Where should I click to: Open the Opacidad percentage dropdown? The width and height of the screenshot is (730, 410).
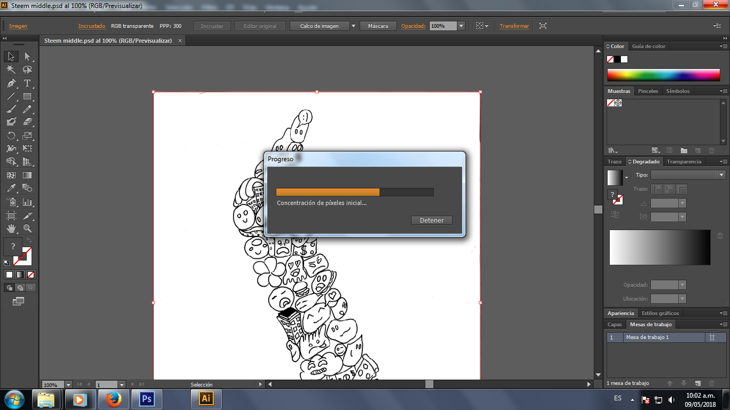tap(461, 26)
